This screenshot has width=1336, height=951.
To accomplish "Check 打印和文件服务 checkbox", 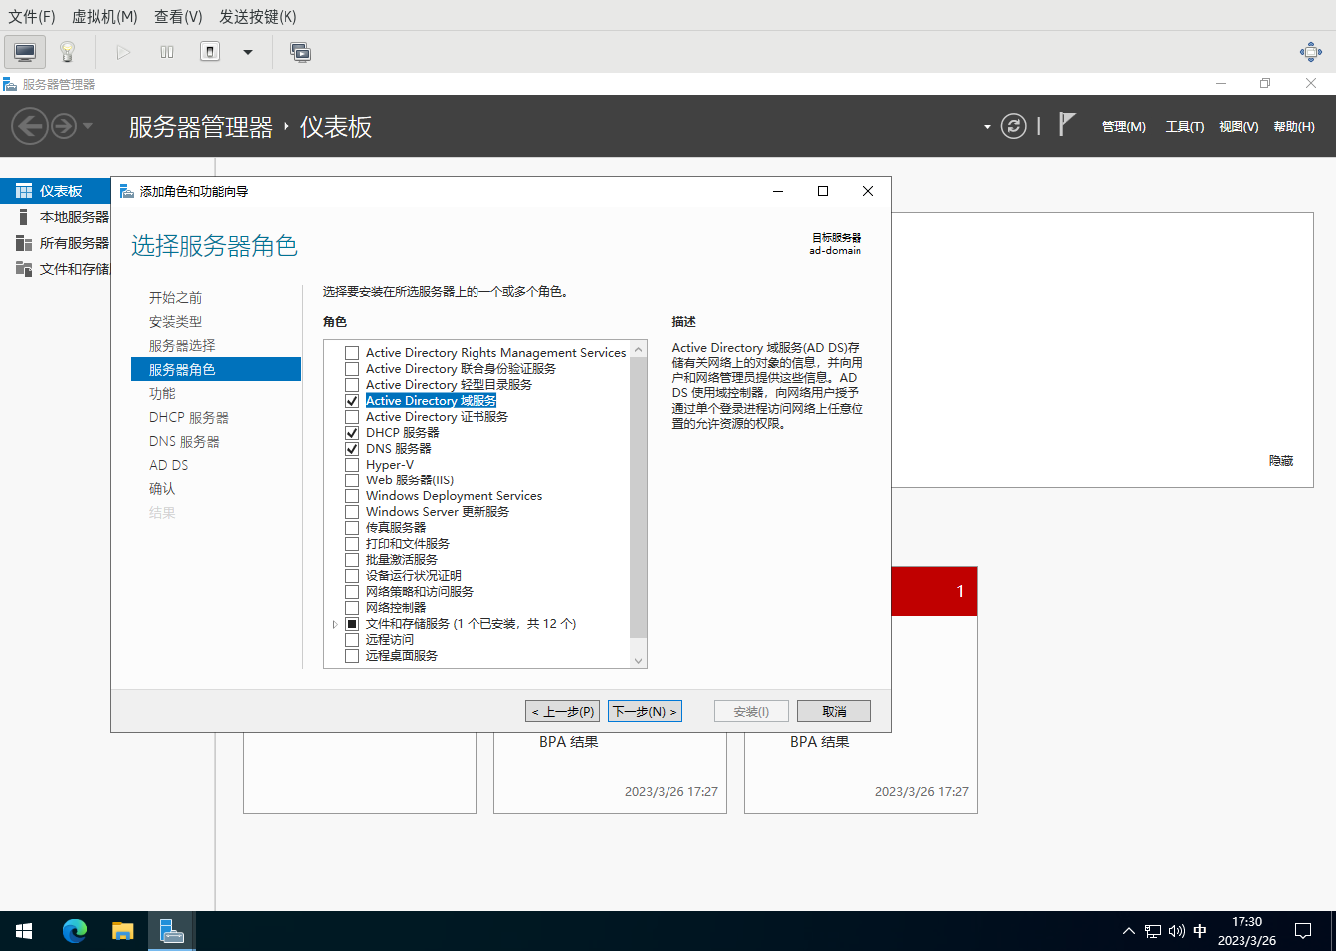I will 352,544.
